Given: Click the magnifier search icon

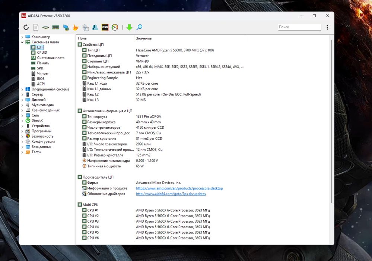Looking at the screenshot, I should pyautogui.click(x=139, y=27).
